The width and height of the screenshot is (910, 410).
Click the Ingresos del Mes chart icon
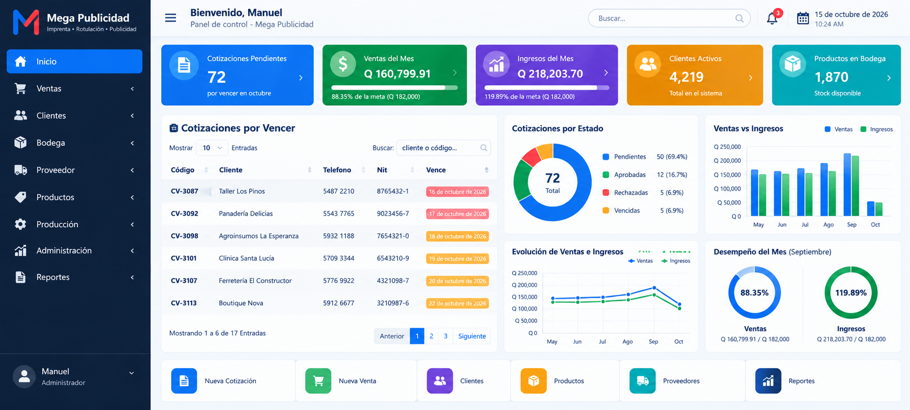coord(496,64)
